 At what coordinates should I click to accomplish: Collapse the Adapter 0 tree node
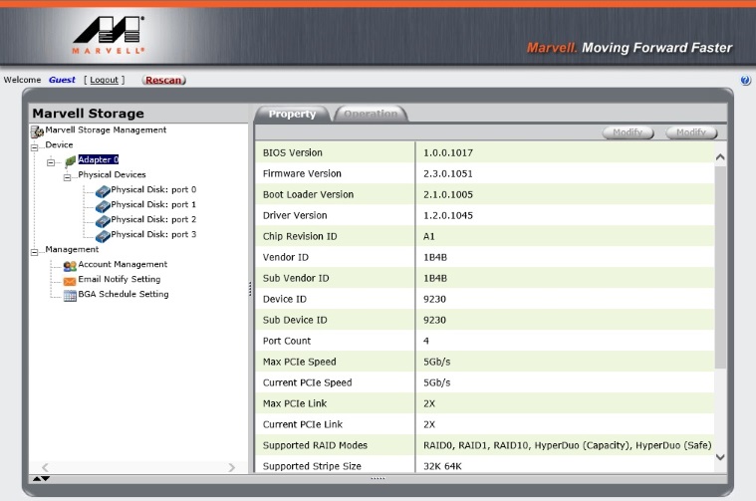click(x=51, y=162)
